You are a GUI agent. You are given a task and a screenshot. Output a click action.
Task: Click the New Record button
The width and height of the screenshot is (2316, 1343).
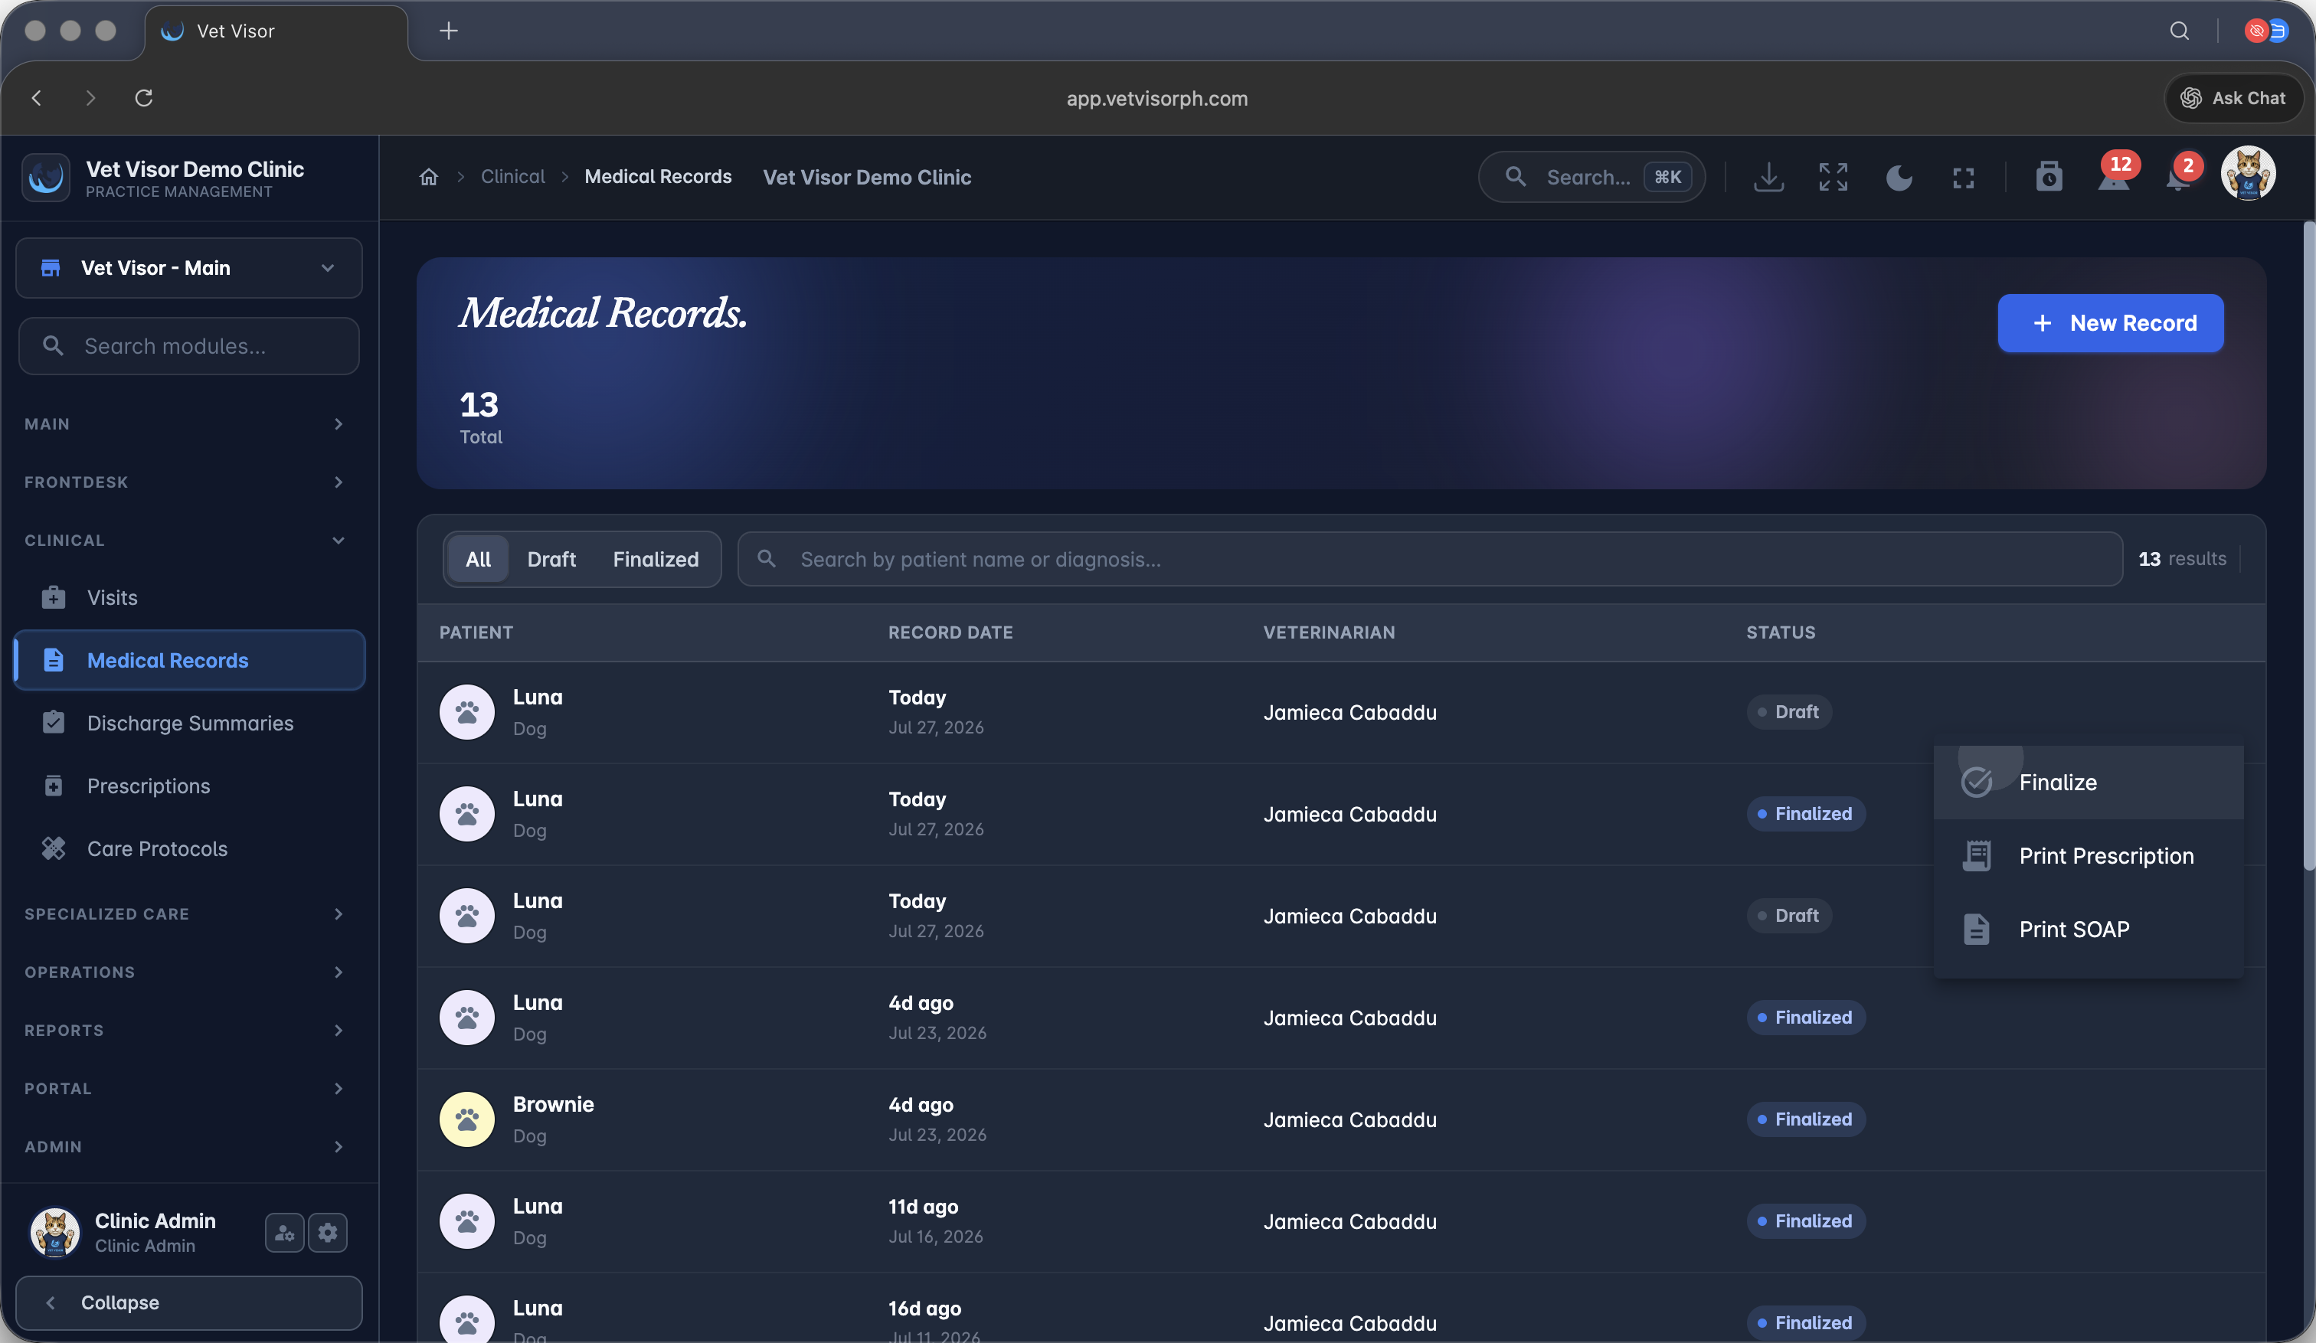[x=2110, y=322]
